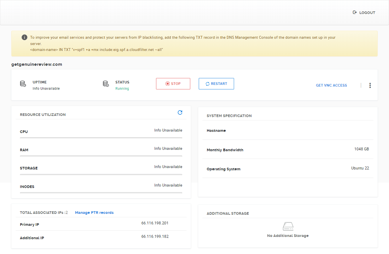This screenshot has width=389, height=254.
Task: Refresh resource utilization
Action: (x=180, y=113)
